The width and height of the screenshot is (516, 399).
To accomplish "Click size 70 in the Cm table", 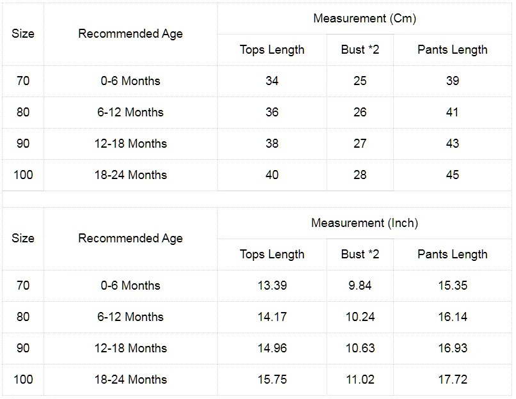I will [23, 81].
